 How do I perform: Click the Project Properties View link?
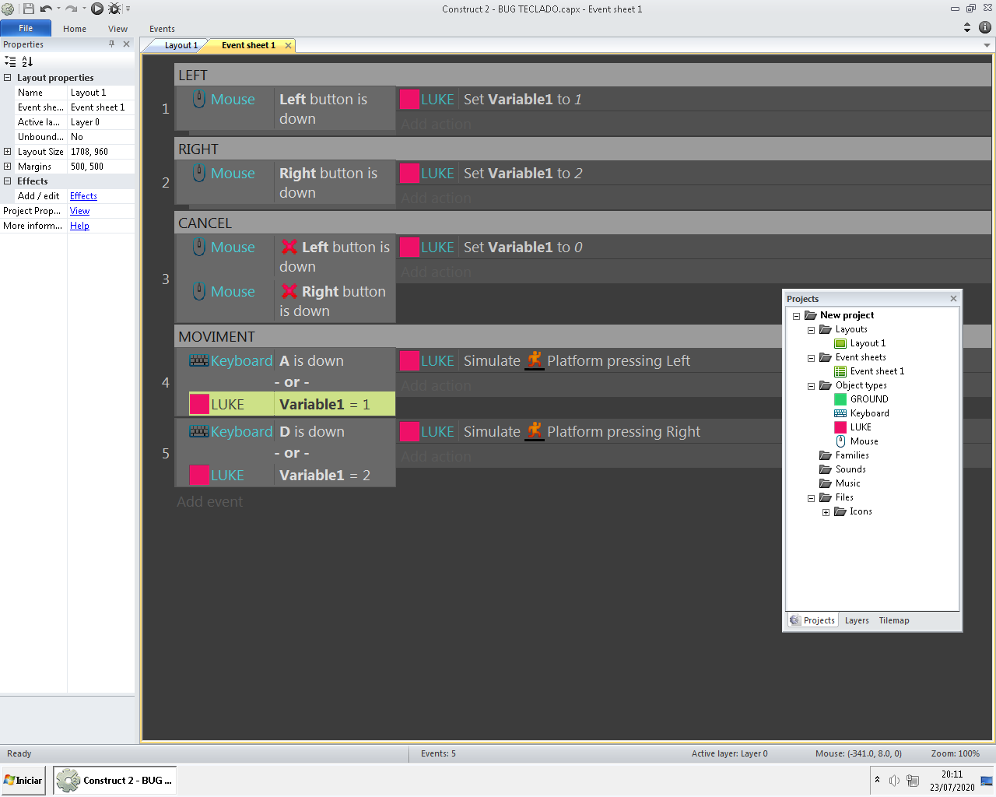[x=79, y=211]
